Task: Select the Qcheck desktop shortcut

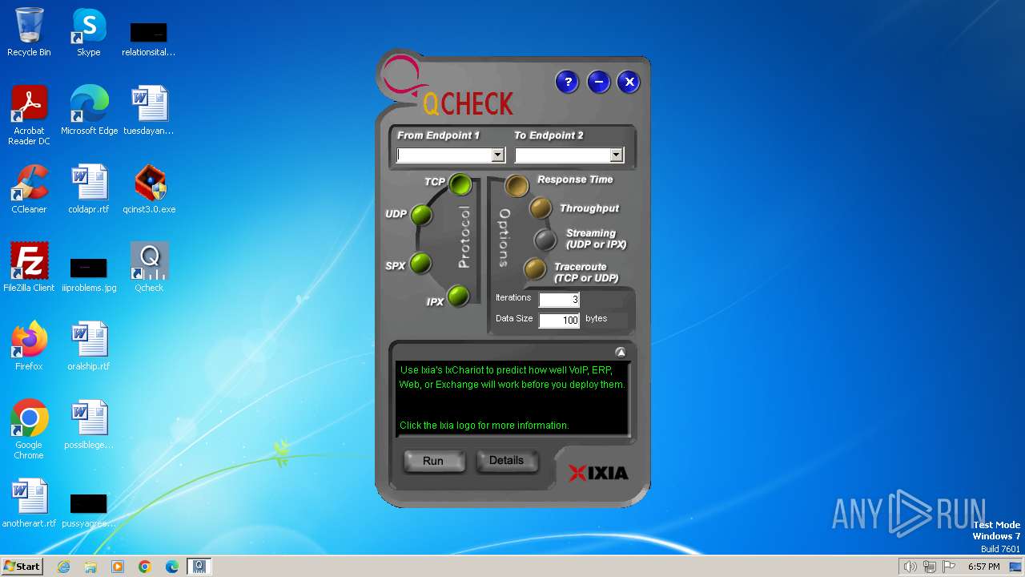Action: pyautogui.click(x=149, y=268)
